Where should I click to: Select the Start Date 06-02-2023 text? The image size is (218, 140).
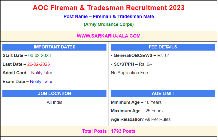(x=27, y=56)
